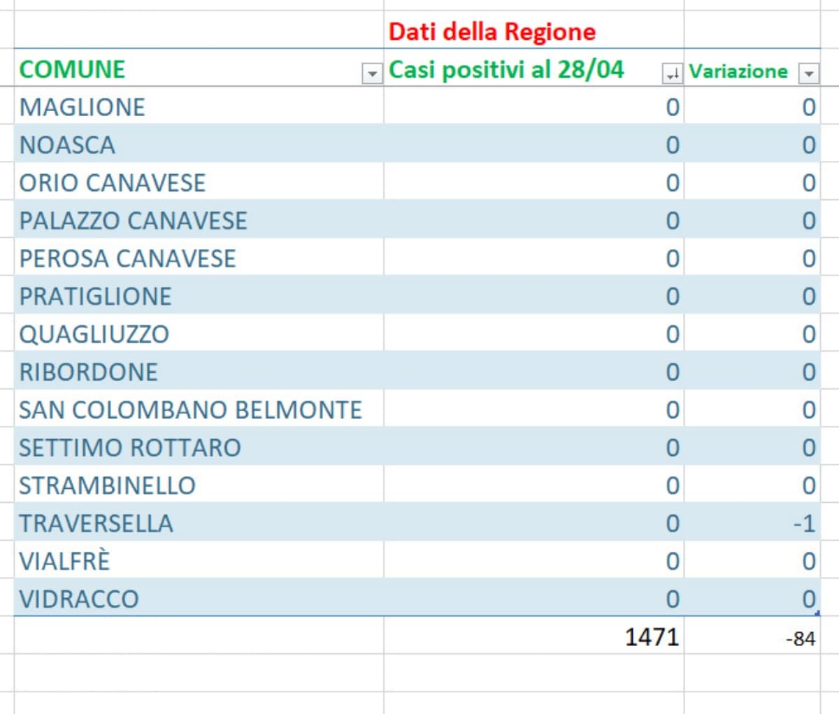Click the STRAMBINELLO cell
839x714 pixels.
pyautogui.click(x=107, y=485)
